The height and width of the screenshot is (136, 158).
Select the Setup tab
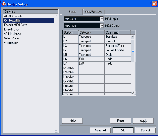72,12
